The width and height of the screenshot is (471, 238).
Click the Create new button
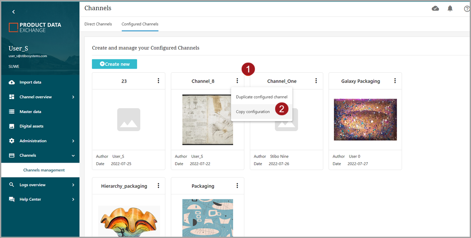(114, 64)
